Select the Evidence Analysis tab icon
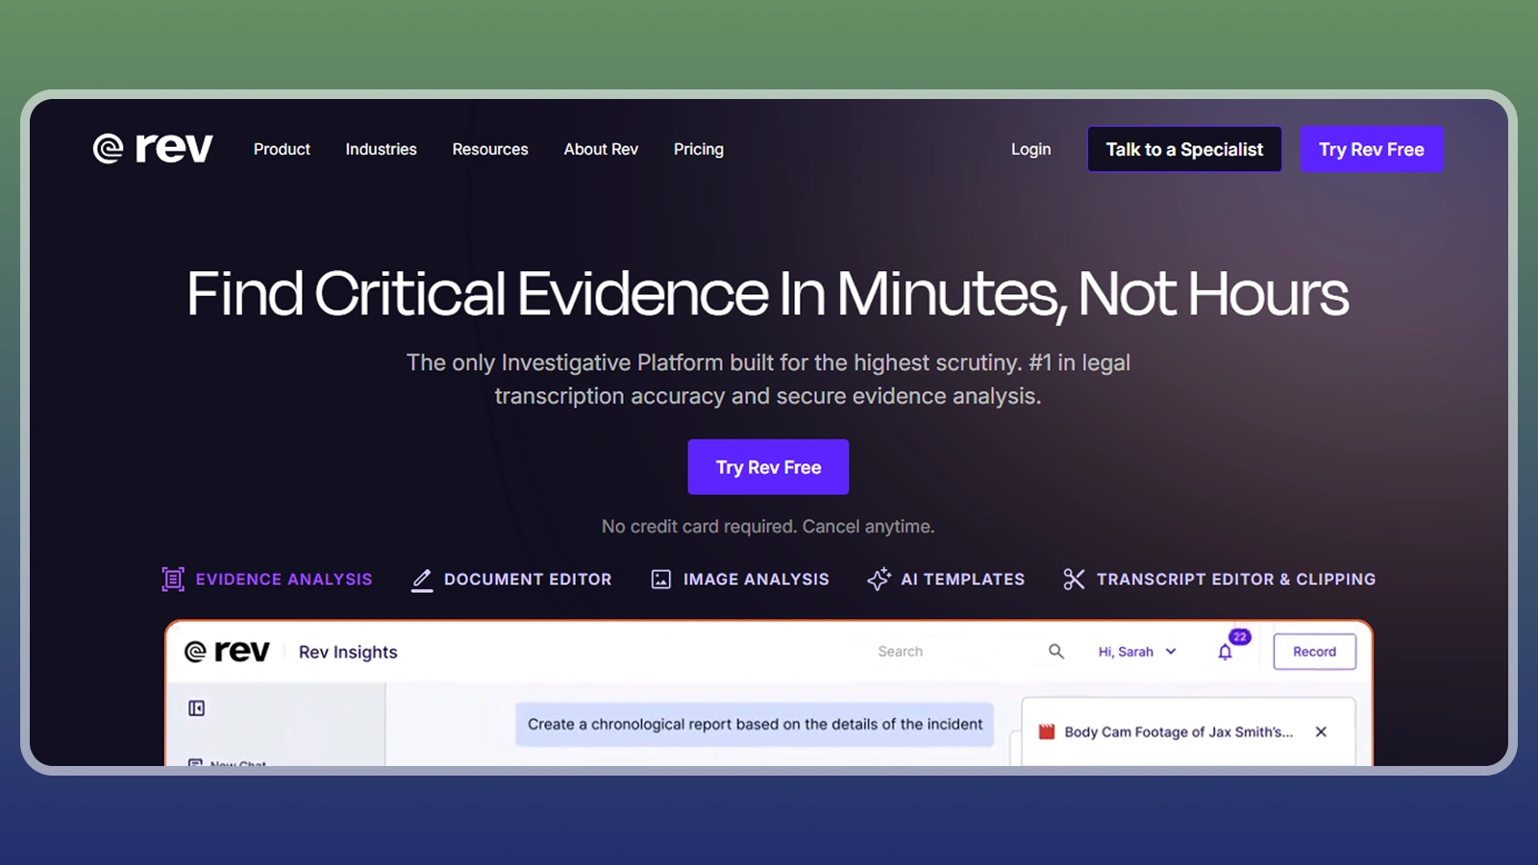The height and width of the screenshot is (865, 1538). (173, 579)
